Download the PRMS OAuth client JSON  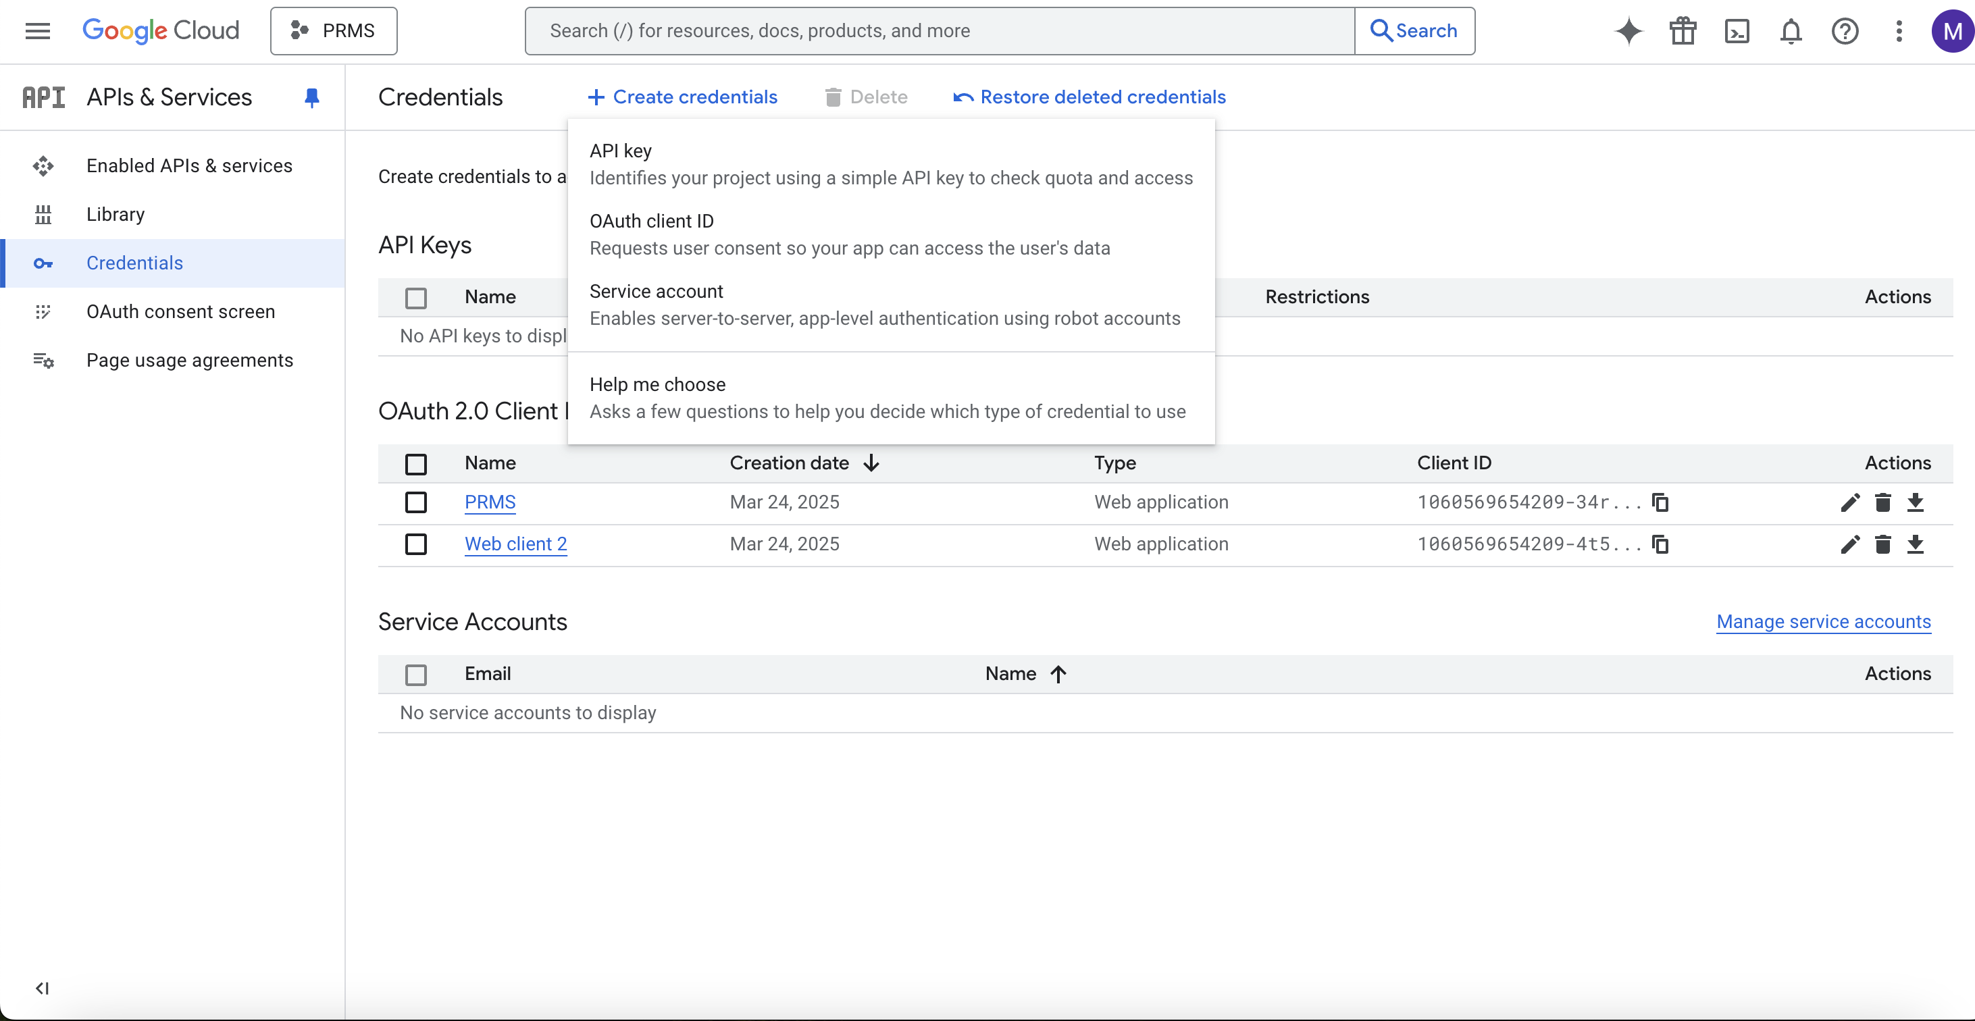click(1916, 502)
